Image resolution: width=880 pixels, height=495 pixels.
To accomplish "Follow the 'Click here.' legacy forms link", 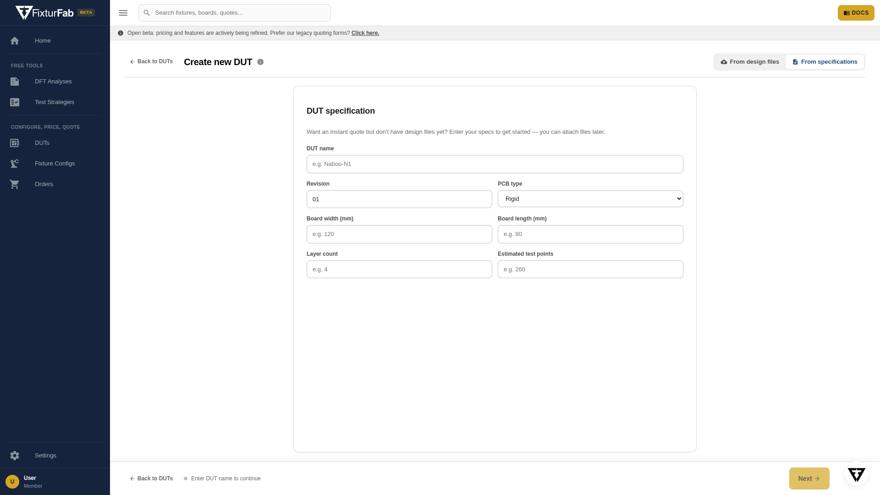I will (365, 33).
